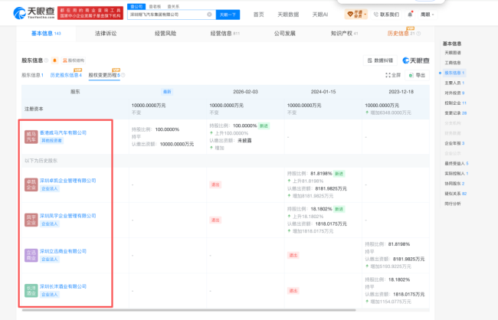Image resolution: width=498 pixels, height=320 pixels.
Task: Click the 导出 export button
Action: tap(417, 75)
